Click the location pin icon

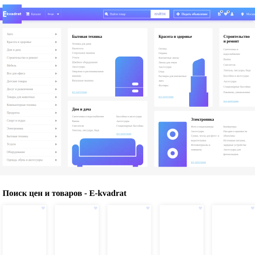[242, 14]
